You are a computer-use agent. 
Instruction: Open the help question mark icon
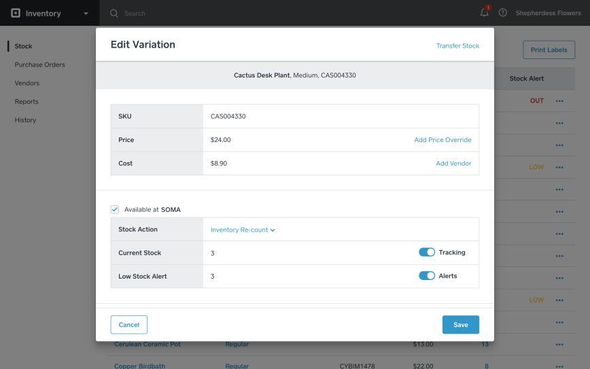click(x=503, y=13)
